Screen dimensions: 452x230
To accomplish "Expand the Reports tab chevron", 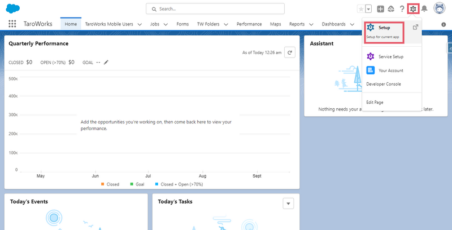I will [311, 24].
